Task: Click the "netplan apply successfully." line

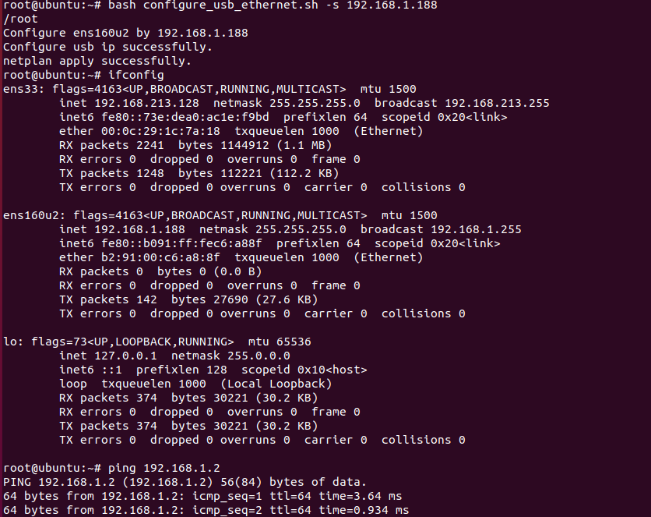Action: tap(97, 61)
